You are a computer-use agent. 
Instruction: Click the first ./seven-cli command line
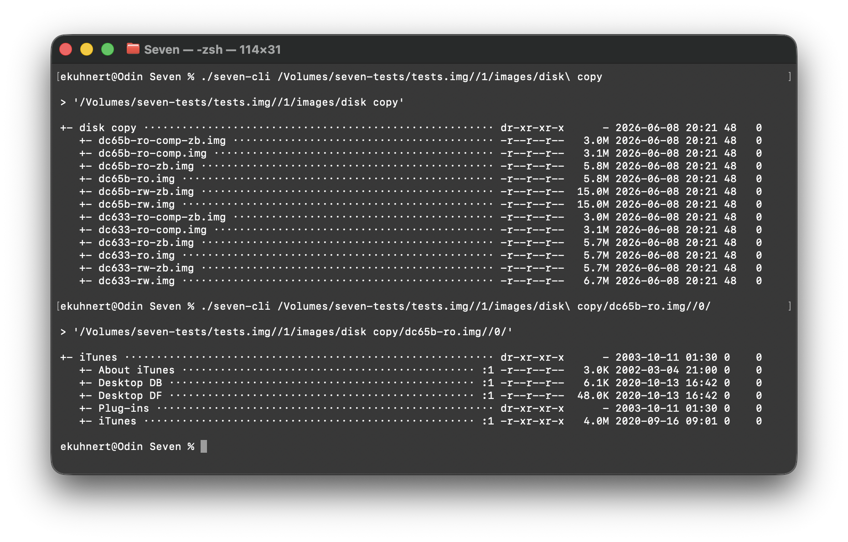(331, 77)
